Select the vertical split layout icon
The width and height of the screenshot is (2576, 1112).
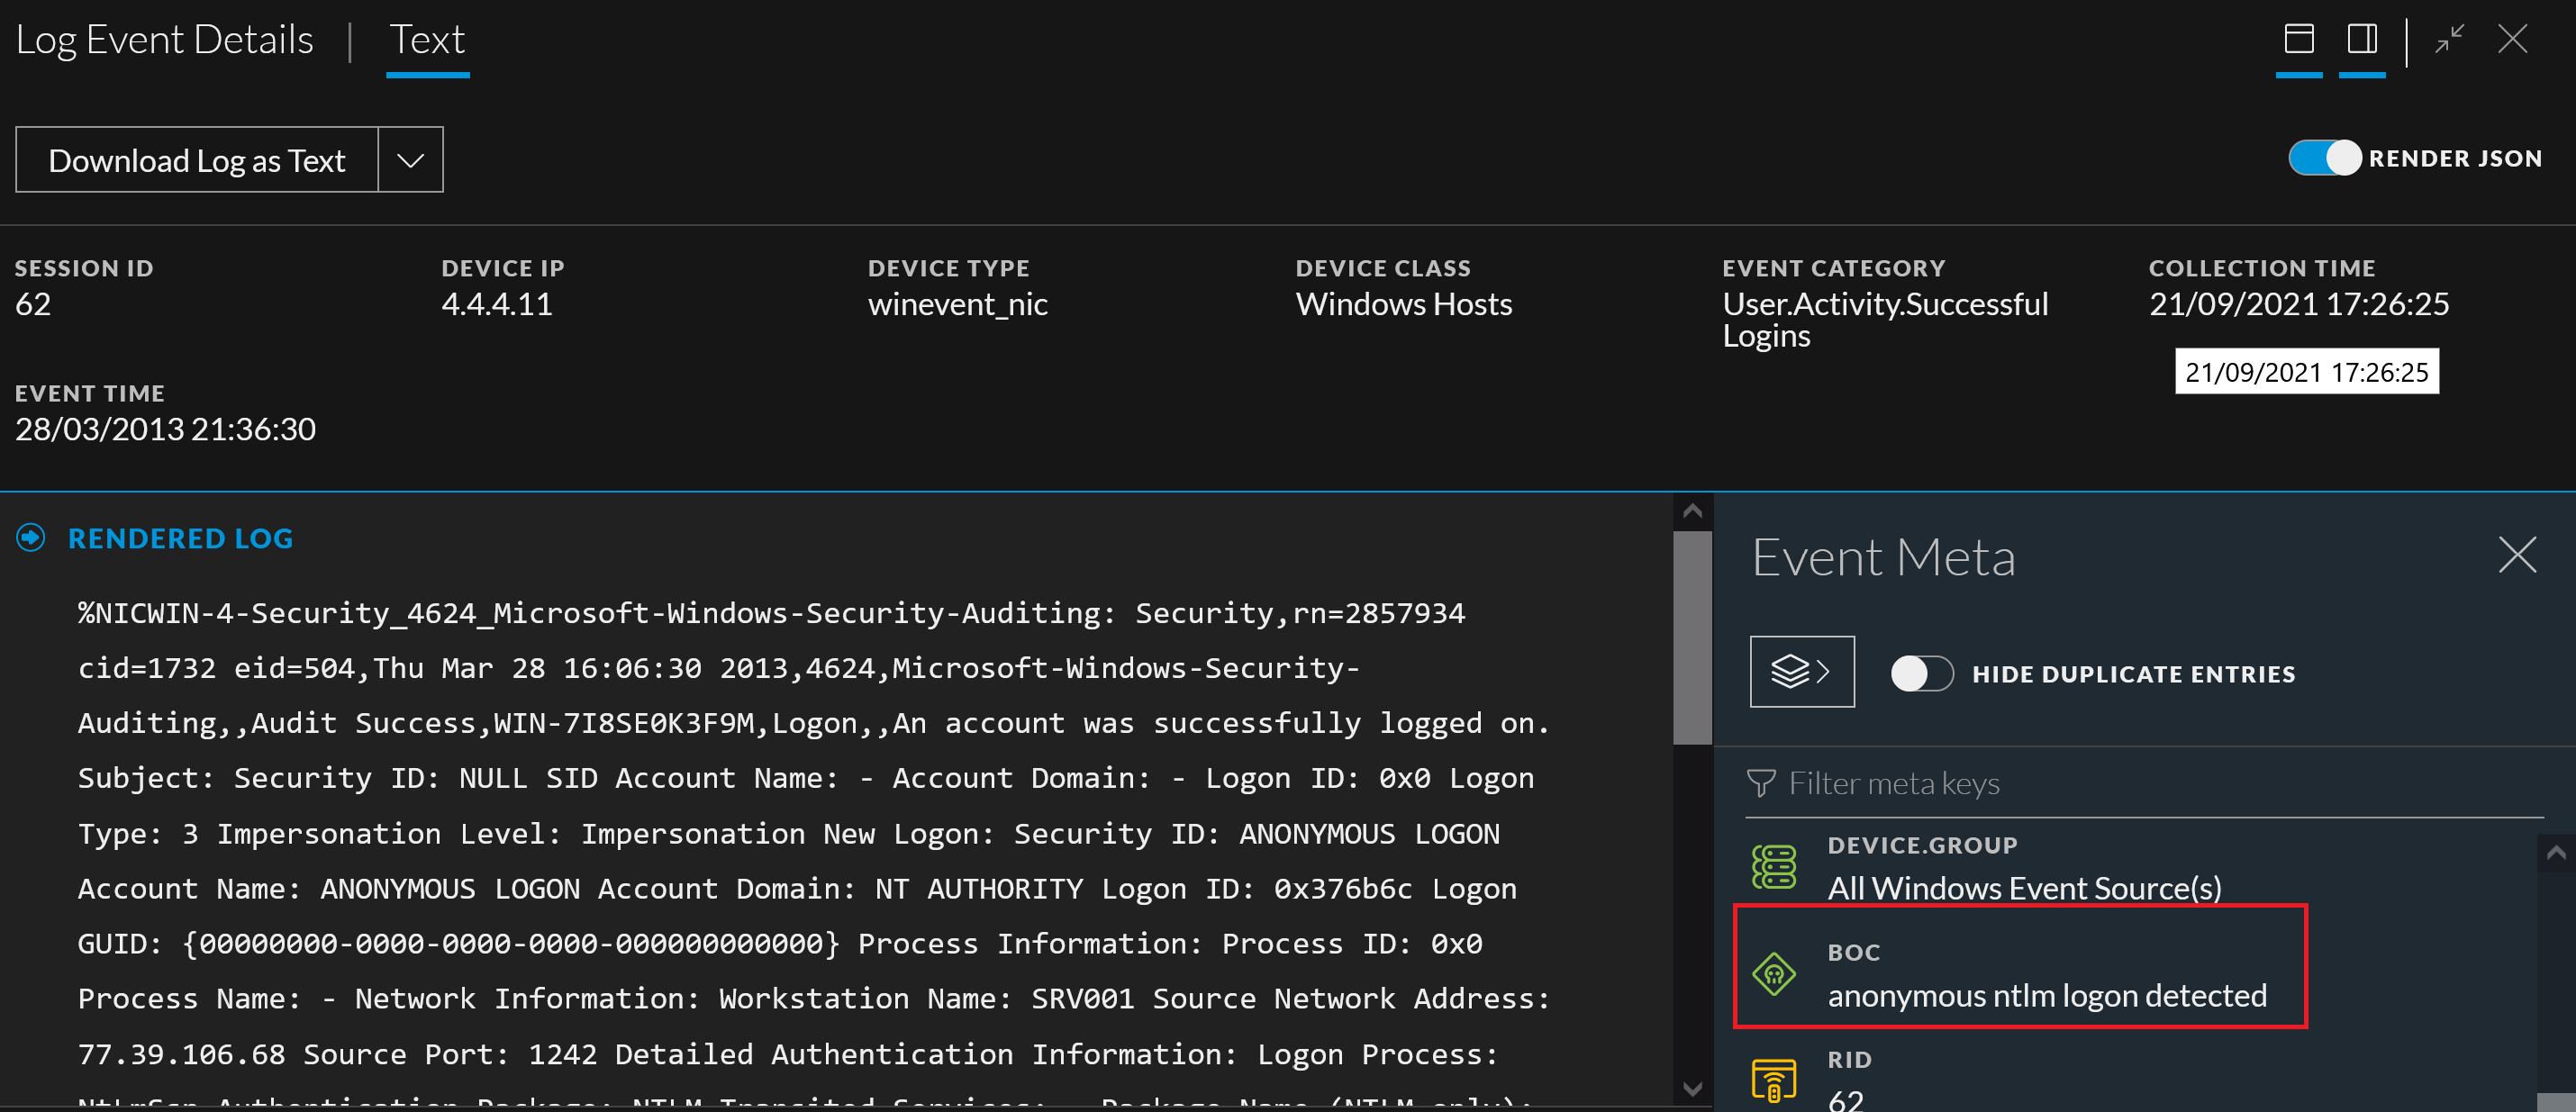(2362, 40)
